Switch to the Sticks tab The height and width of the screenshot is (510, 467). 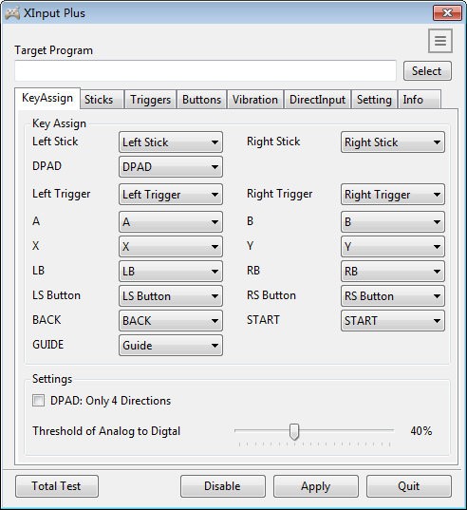[102, 100]
